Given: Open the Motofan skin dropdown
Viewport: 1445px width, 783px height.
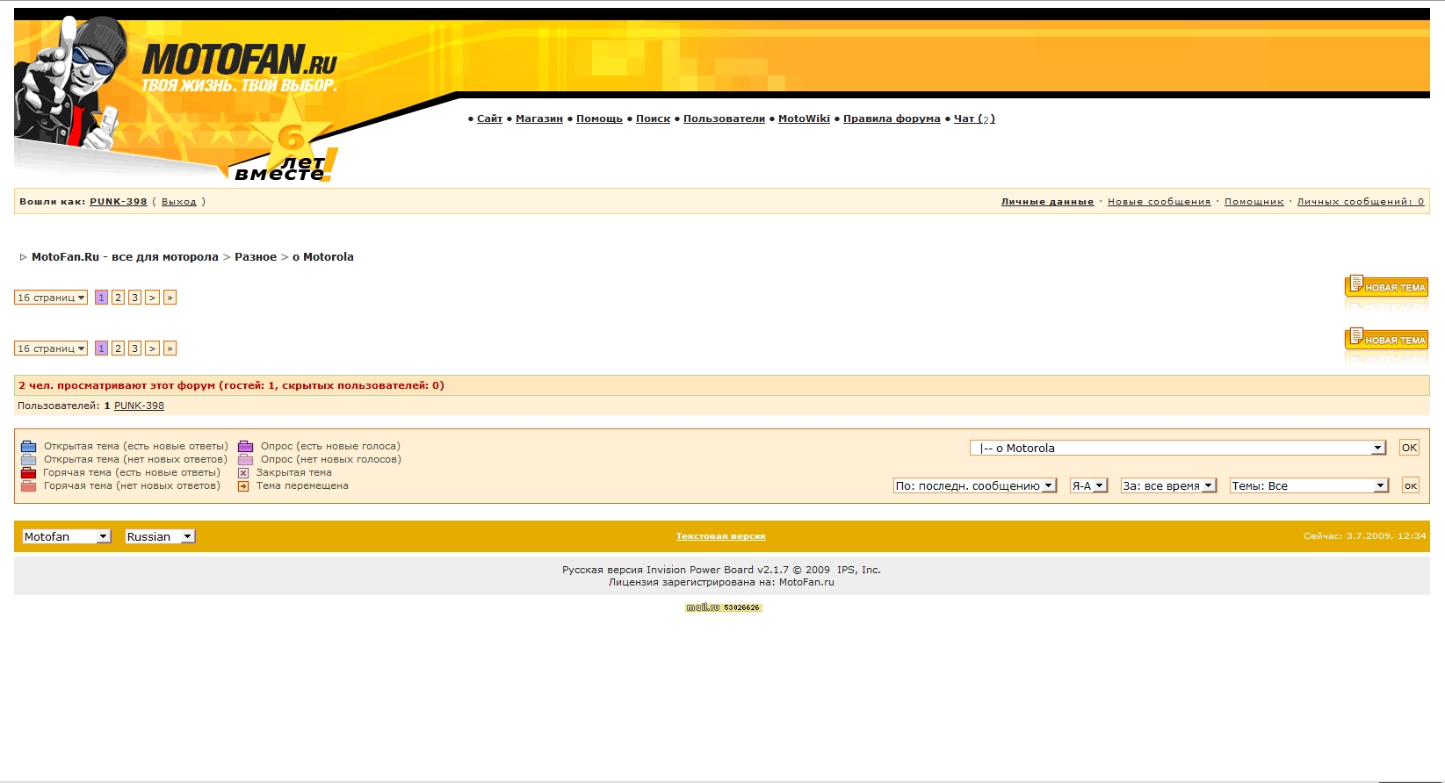Looking at the screenshot, I should point(66,536).
